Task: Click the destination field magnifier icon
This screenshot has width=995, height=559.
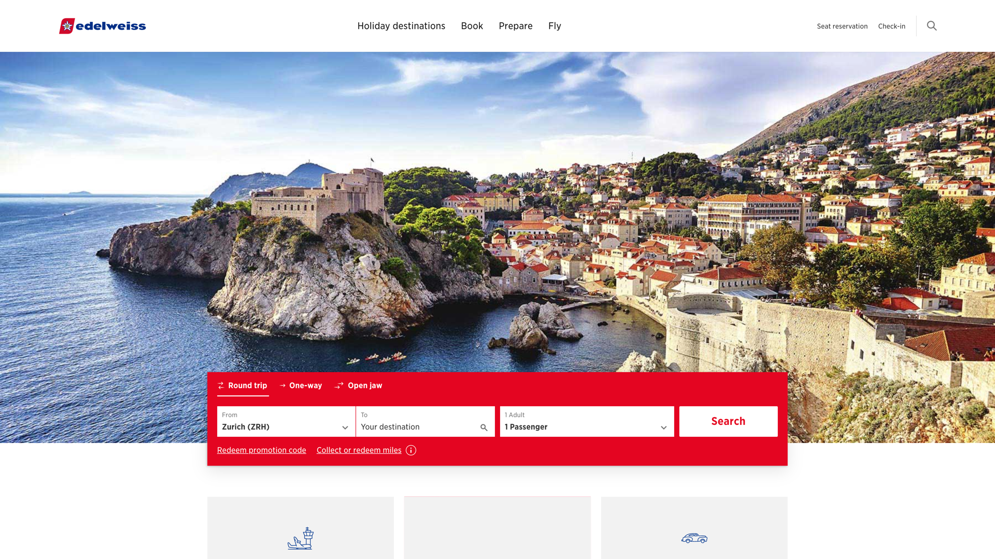Action: [x=484, y=428]
